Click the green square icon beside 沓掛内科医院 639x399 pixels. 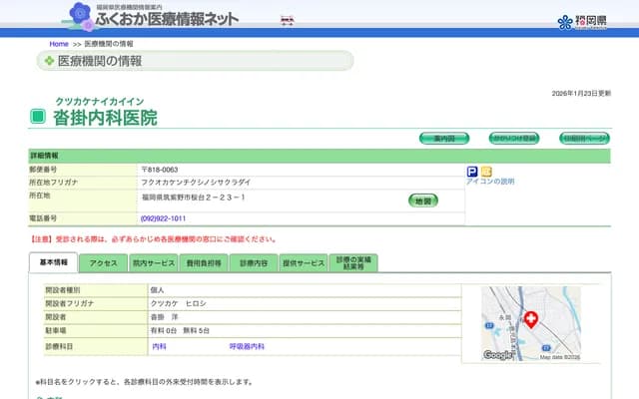click(x=38, y=117)
